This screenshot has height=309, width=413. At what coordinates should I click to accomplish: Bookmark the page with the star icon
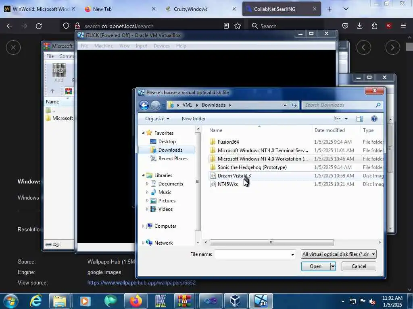click(x=238, y=26)
